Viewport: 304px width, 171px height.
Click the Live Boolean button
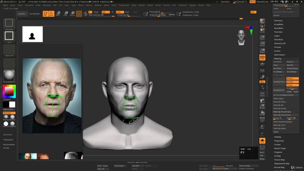(x=34, y=14)
